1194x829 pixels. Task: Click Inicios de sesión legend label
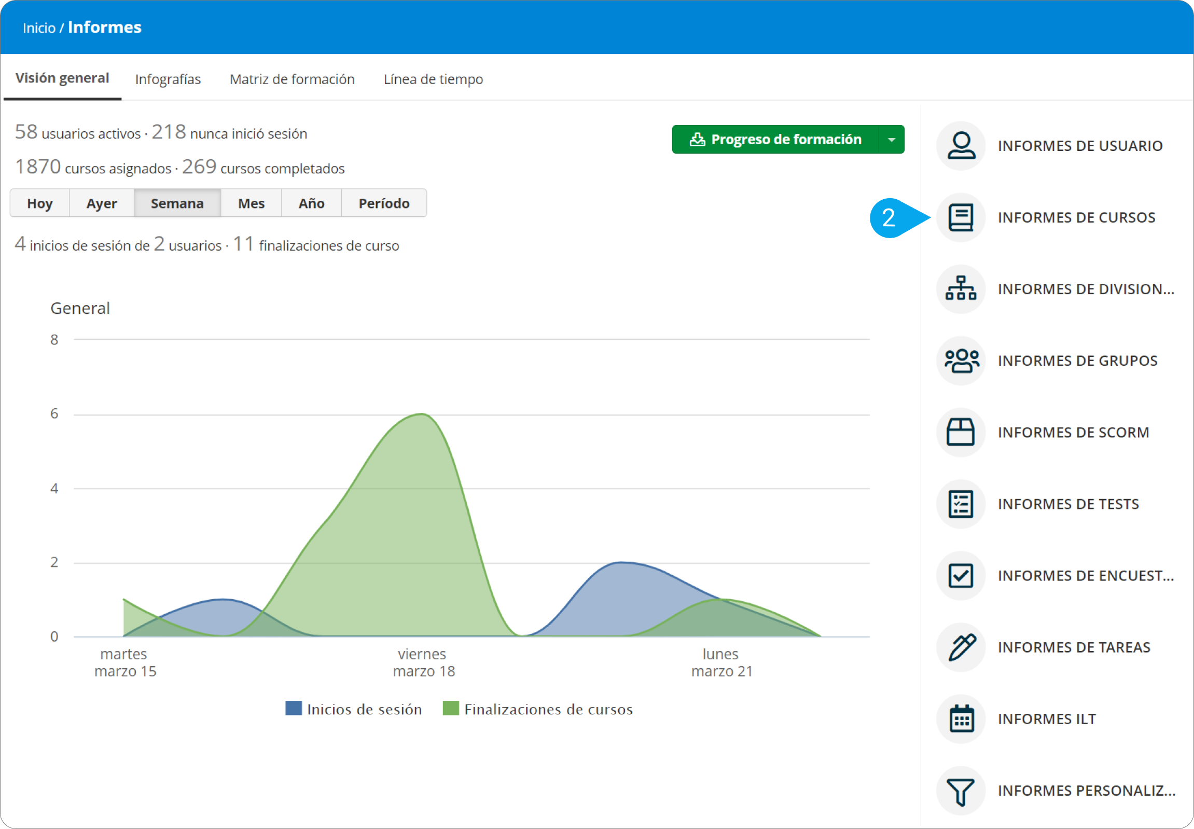click(365, 710)
